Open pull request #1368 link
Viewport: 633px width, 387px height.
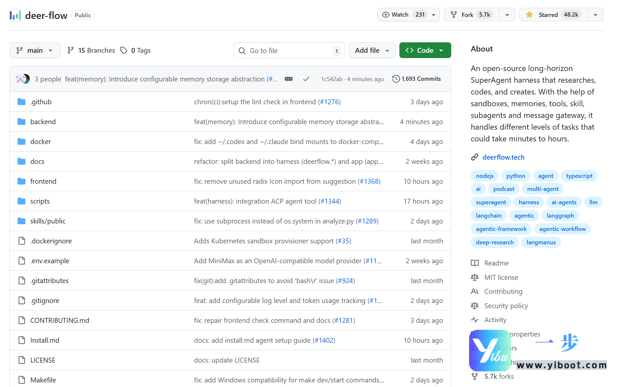[369, 181]
